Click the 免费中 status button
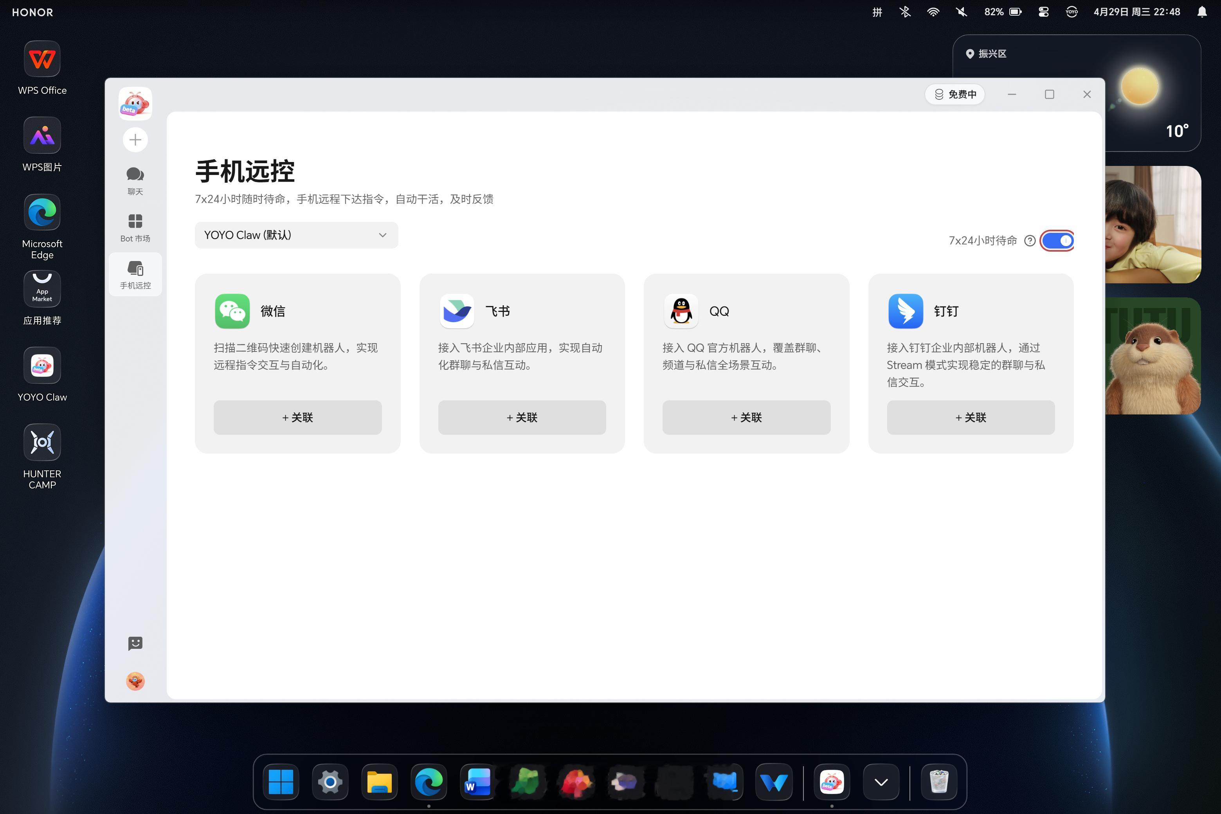 [954, 94]
